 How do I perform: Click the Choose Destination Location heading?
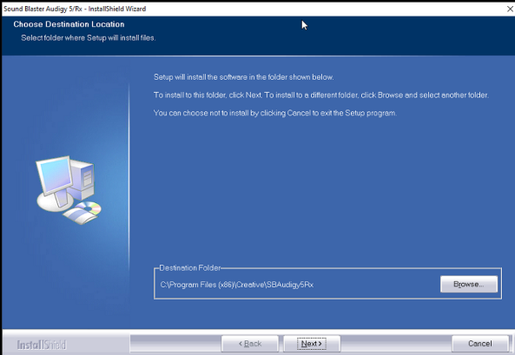(69, 24)
